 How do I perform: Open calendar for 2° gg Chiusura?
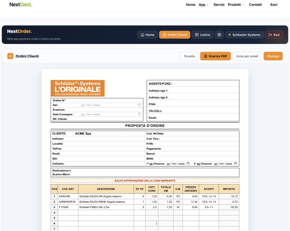235,164
